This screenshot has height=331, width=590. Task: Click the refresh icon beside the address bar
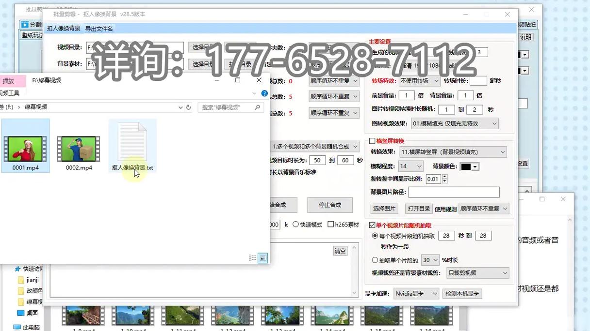pos(188,108)
